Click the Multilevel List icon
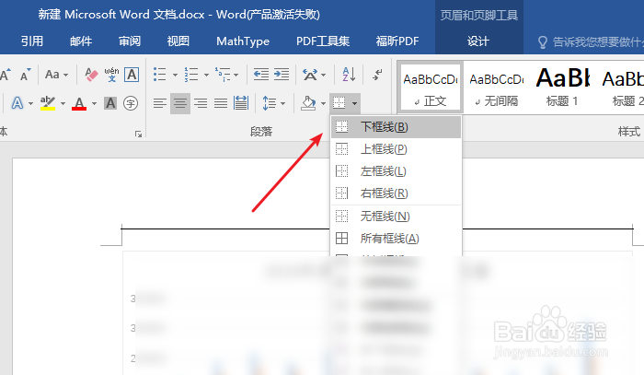Viewport: 644px width, 375px height. coord(223,75)
